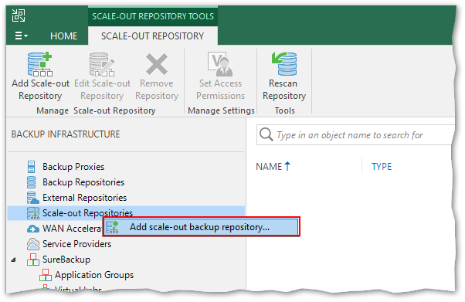The width and height of the screenshot is (465, 302).
Task: Click the Remove Repository X icon
Action: click(x=157, y=64)
